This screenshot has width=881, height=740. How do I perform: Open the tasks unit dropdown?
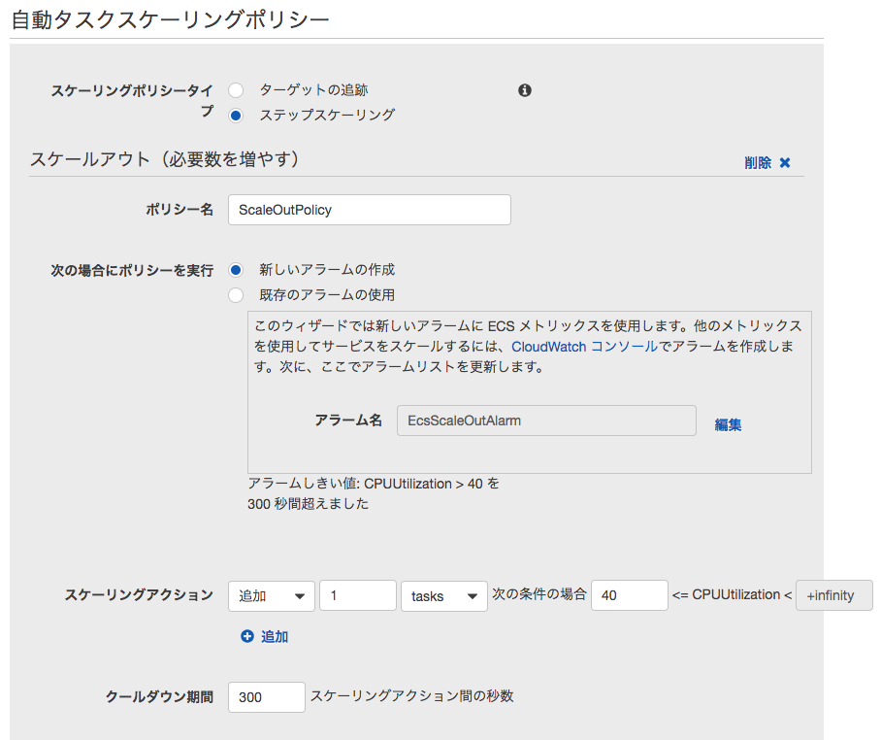pos(443,596)
